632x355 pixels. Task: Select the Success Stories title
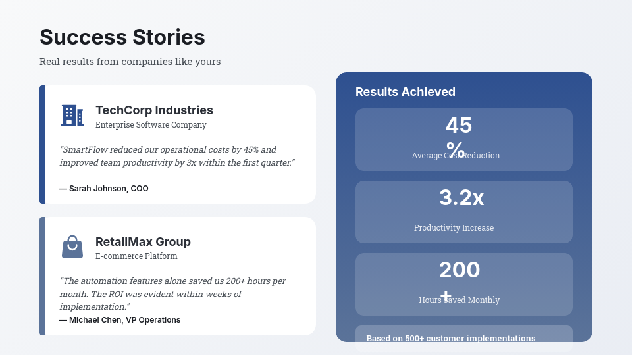click(x=122, y=37)
